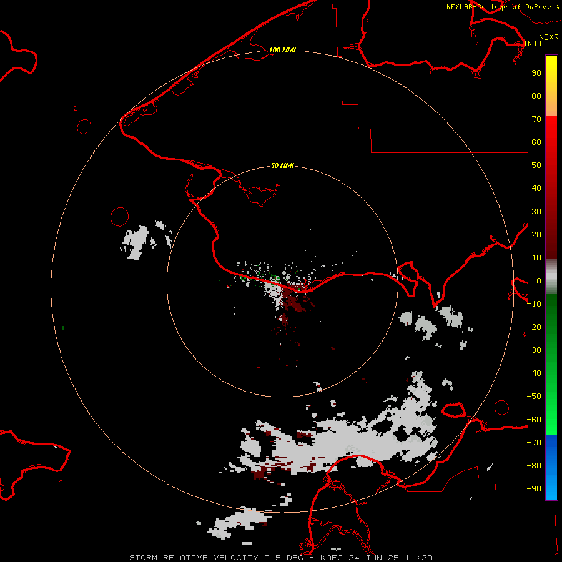Click the 60 value on velocity scale
The image size is (562, 562).
pyautogui.click(x=536, y=142)
